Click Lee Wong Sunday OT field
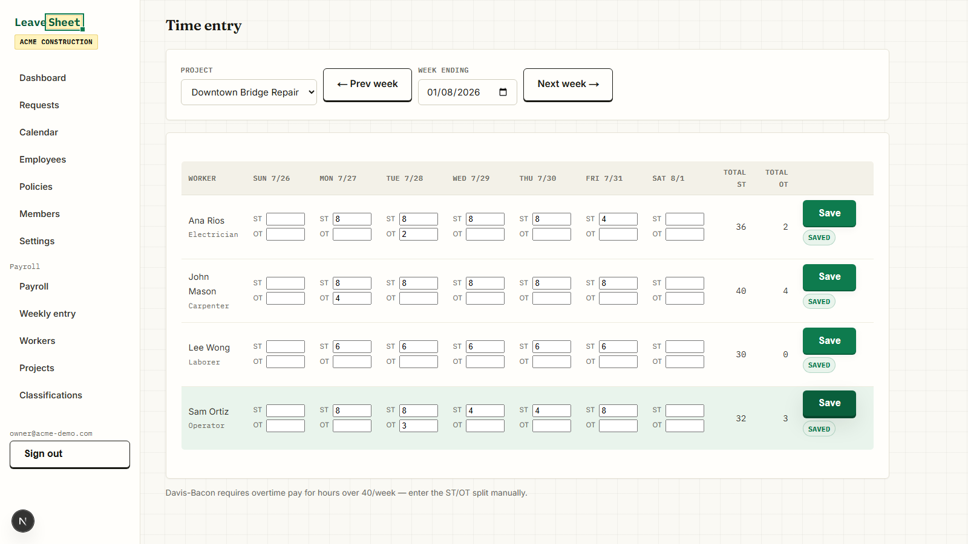Image resolution: width=968 pixels, height=544 pixels. tap(286, 361)
